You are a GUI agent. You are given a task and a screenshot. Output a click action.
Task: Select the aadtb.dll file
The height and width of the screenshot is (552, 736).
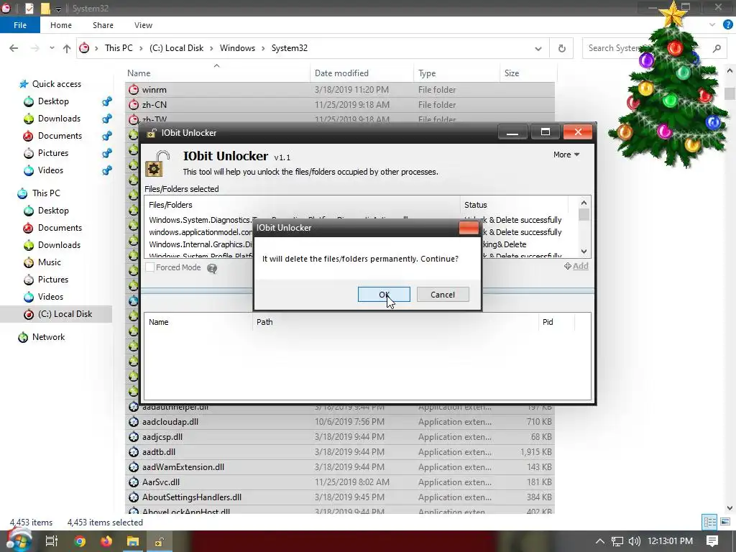tap(340, 451)
